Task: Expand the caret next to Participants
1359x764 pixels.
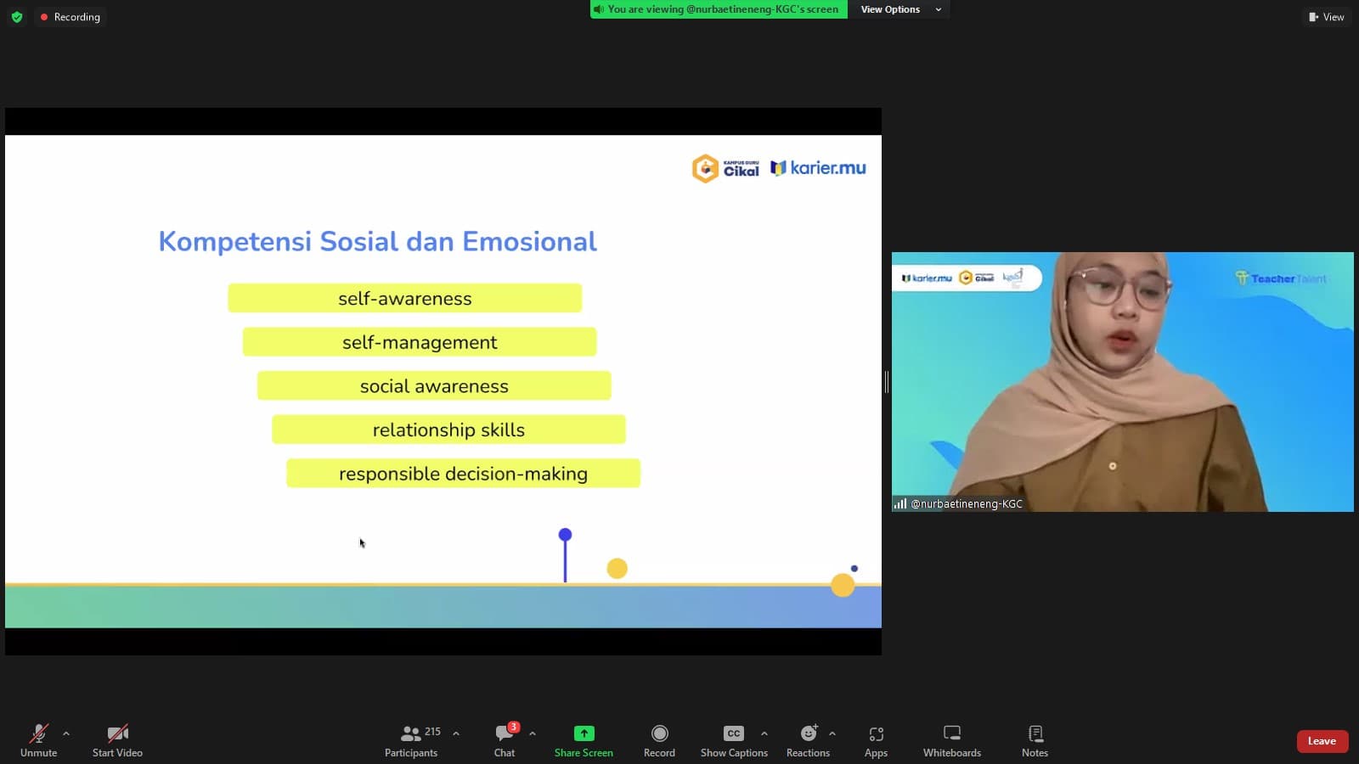Action: (x=456, y=733)
